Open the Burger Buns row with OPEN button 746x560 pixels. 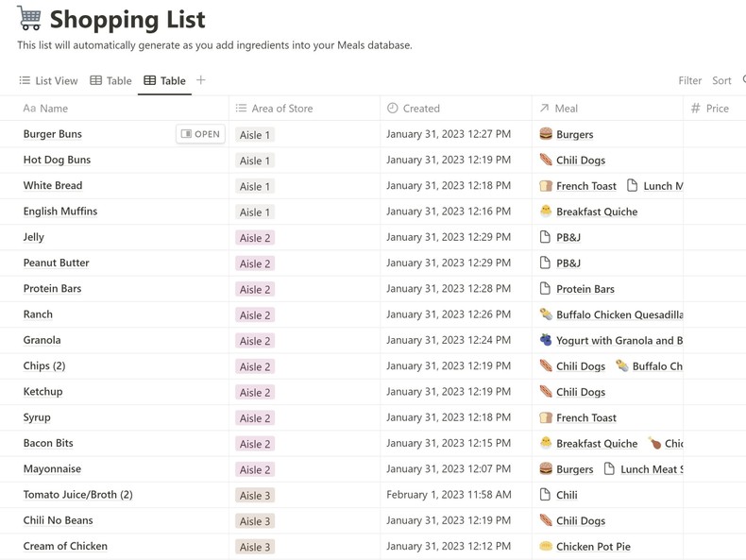200,134
